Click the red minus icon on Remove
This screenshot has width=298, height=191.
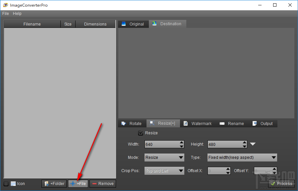(94, 183)
